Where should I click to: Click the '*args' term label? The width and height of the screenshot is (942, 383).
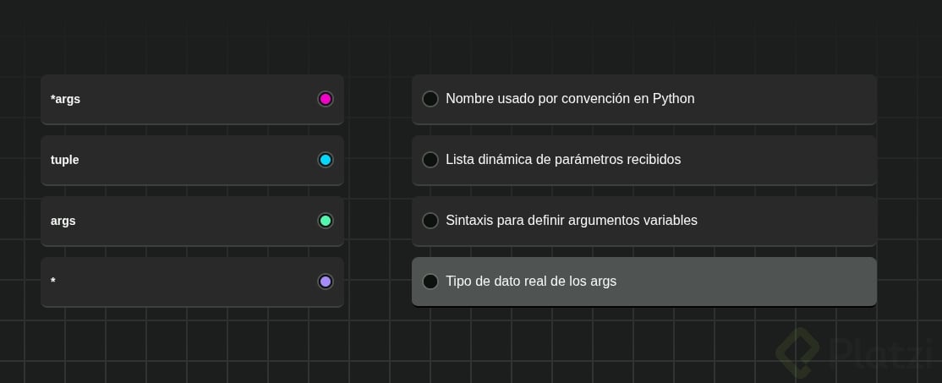66,99
